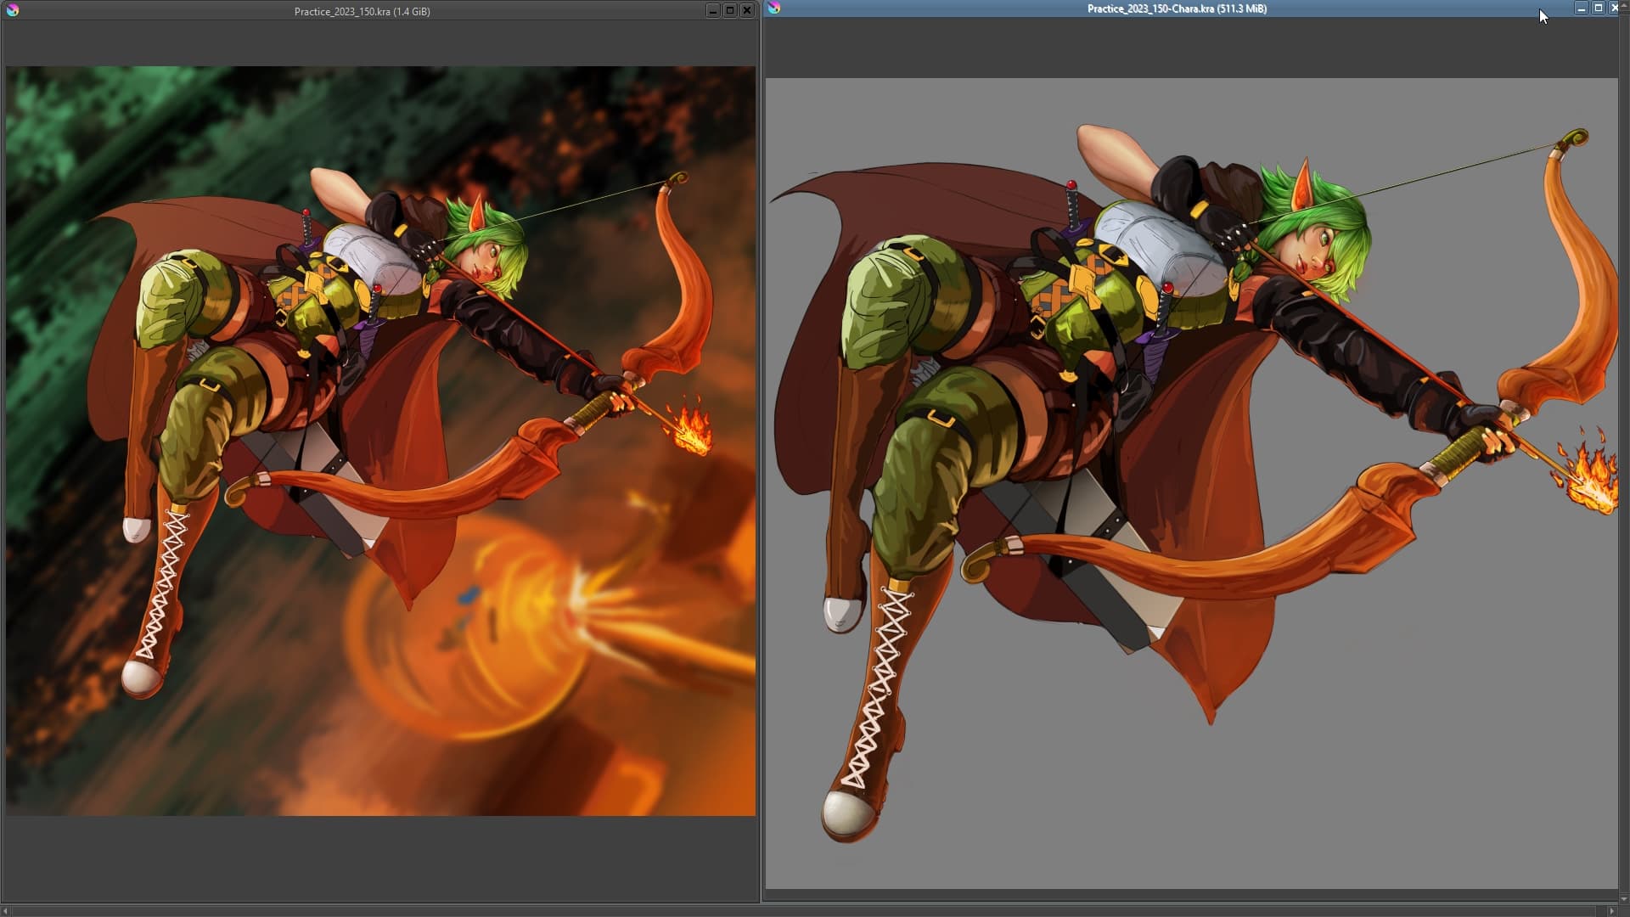Screen dimensions: 1630x917
Task: Activate the Practice_2023_150.kra title bar
Action: (363, 11)
